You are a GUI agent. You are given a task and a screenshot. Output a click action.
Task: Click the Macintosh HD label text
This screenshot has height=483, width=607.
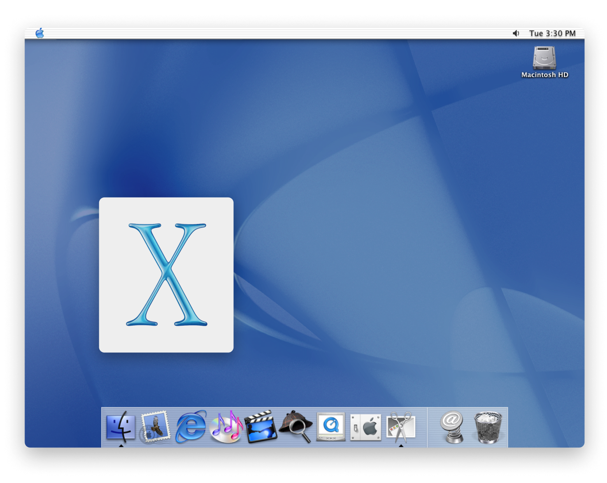(545, 75)
